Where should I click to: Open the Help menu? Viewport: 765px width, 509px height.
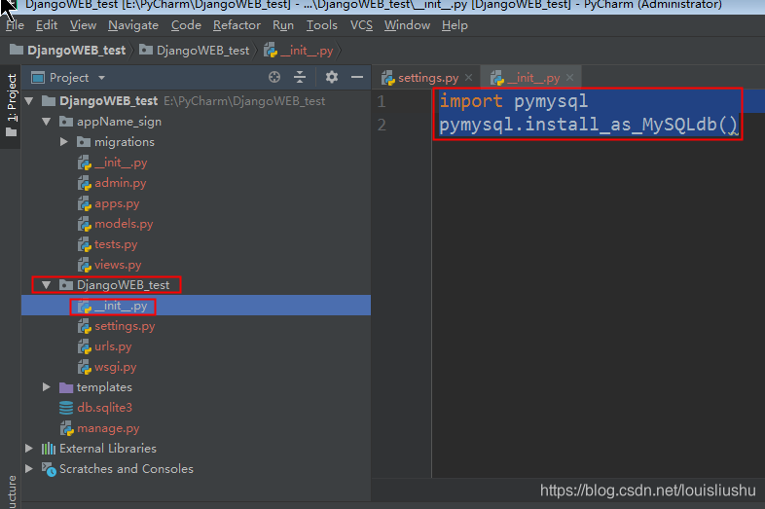tap(455, 25)
